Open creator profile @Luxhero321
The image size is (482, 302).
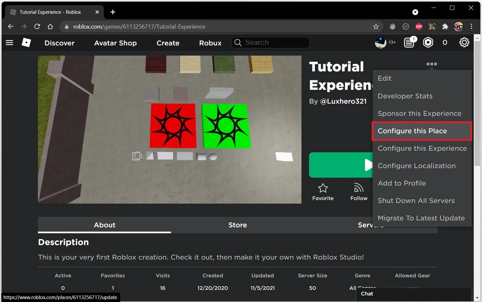pyautogui.click(x=343, y=101)
